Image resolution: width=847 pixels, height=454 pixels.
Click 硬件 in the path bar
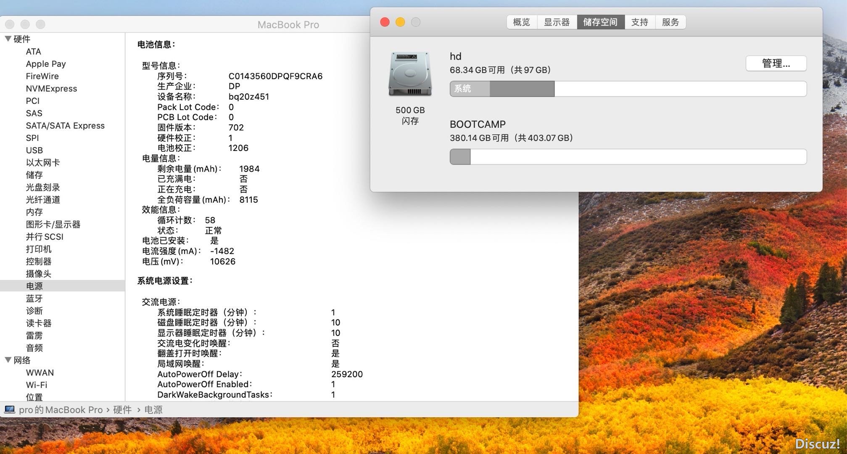click(122, 409)
